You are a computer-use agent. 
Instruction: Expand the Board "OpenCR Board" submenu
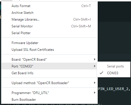(x=49, y=60)
